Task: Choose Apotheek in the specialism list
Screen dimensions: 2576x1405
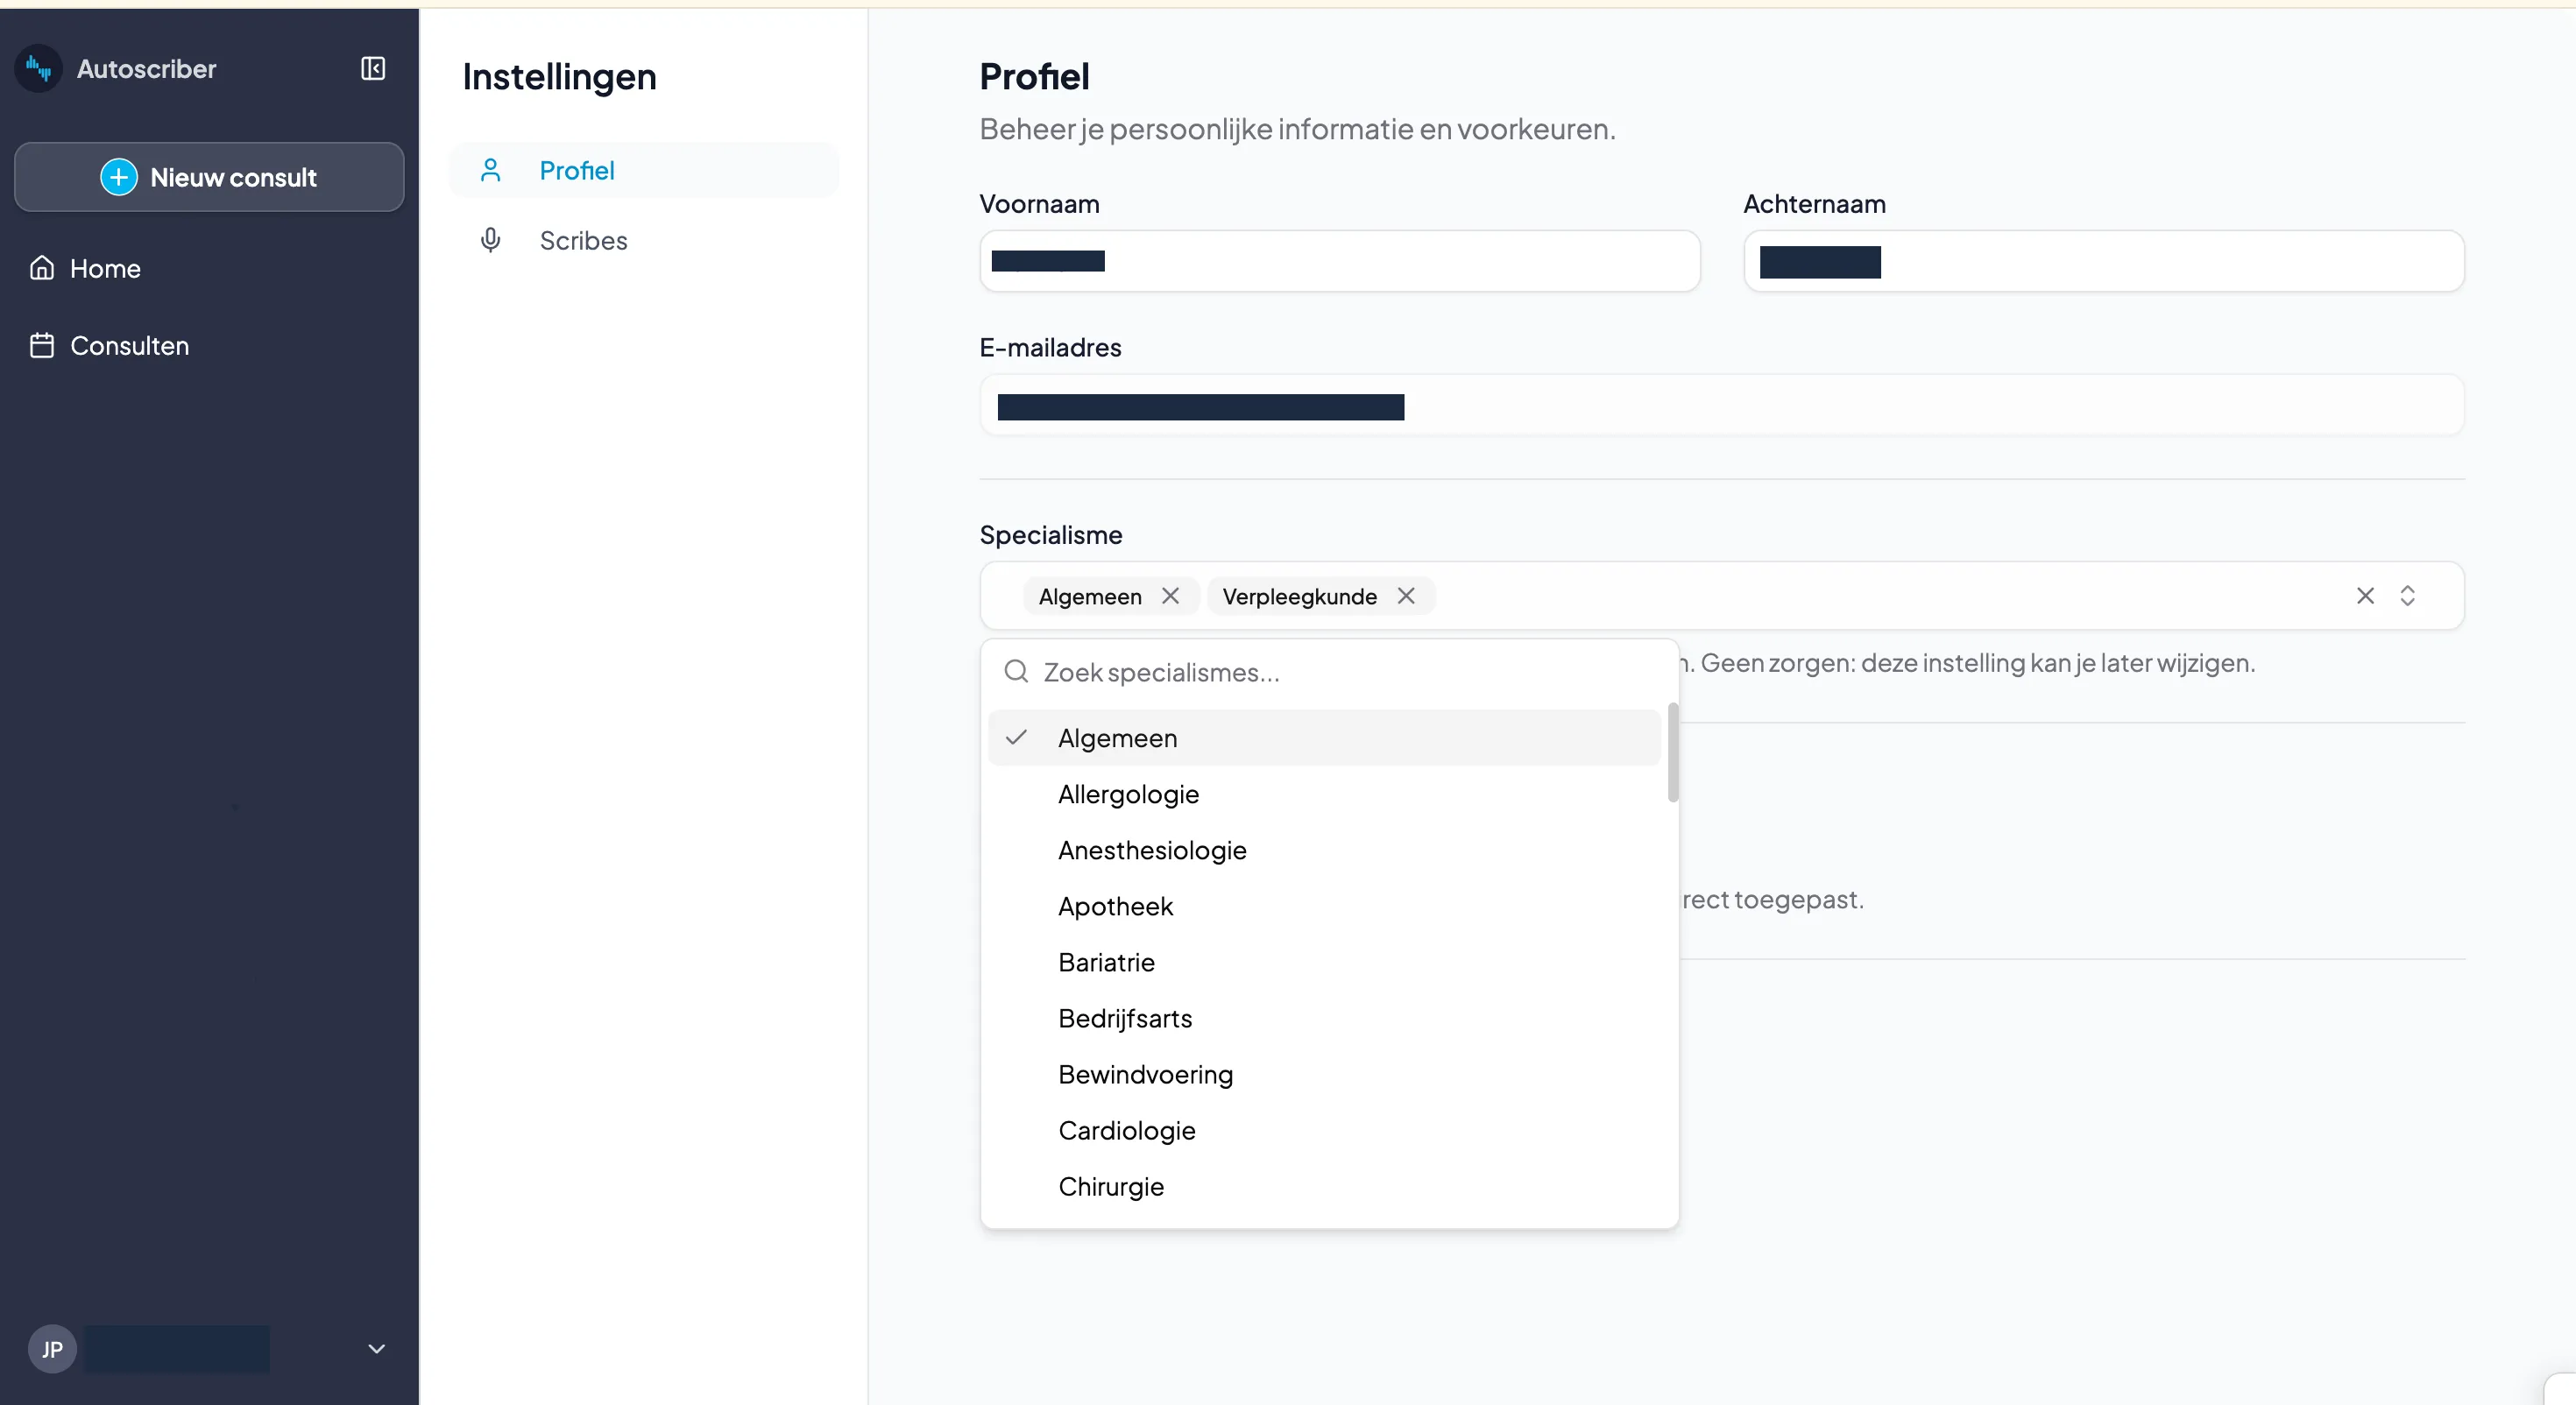Action: point(1324,906)
